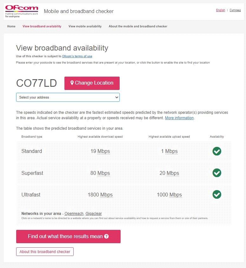Click the green checkmark for Superfast availability
246x268 pixels.
[x=216, y=173]
